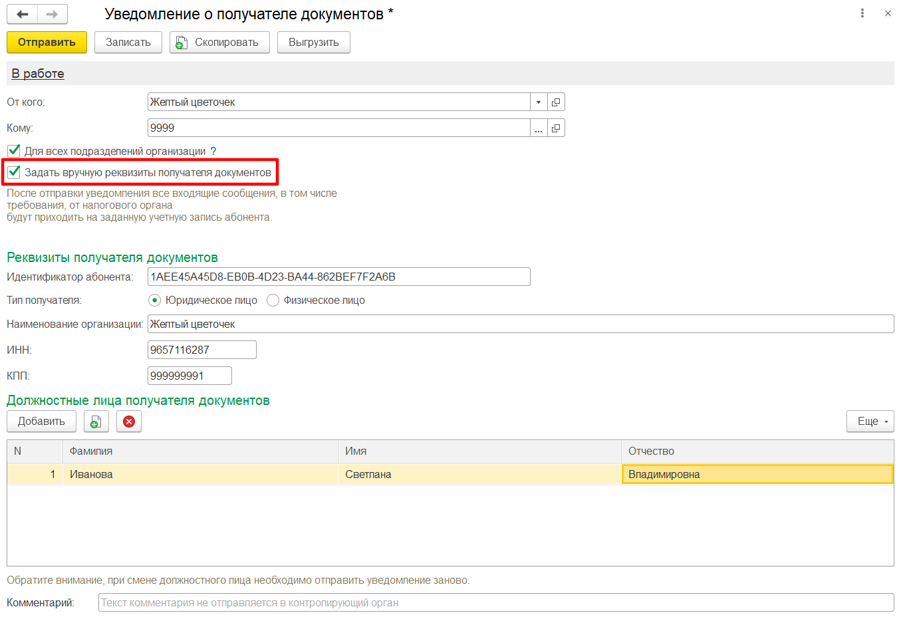This screenshot has height=617, width=903.
Task: Copy the selected official row icon
Action: [96, 422]
